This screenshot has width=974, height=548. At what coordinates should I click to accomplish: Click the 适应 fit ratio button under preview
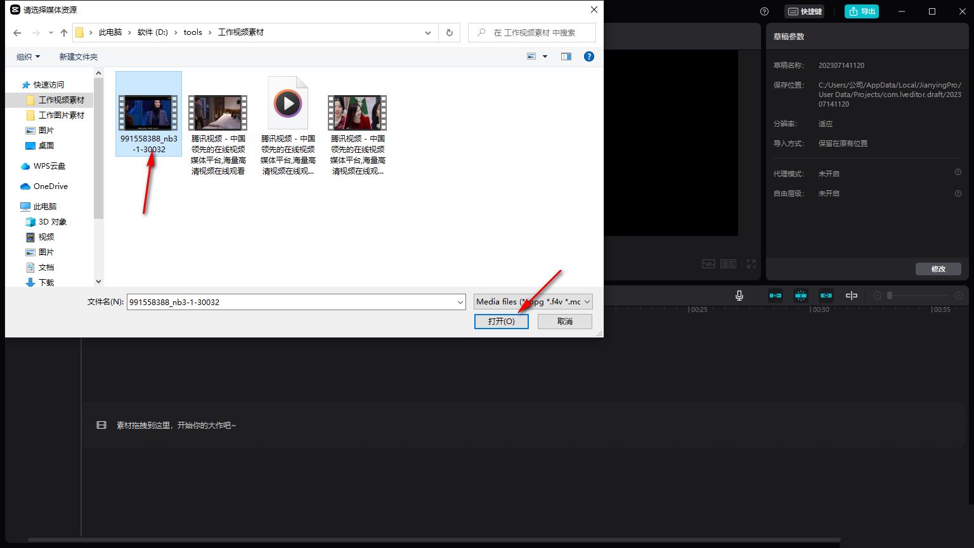click(x=728, y=264)
